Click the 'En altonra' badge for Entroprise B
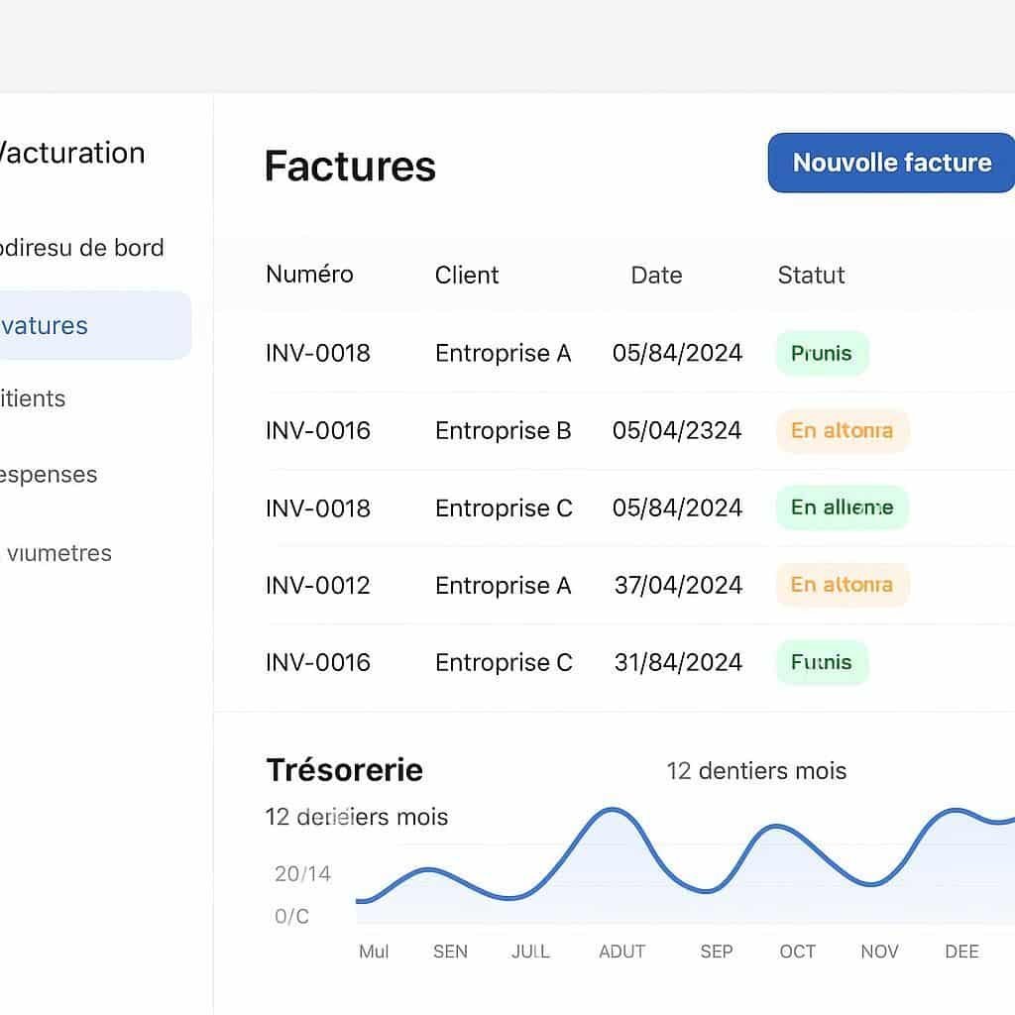 pos(842,430)
